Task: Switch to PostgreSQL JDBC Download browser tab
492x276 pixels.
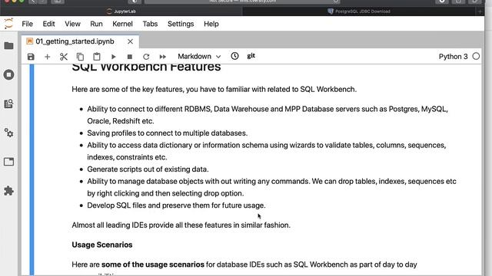Action: click(x=359, y=11)
